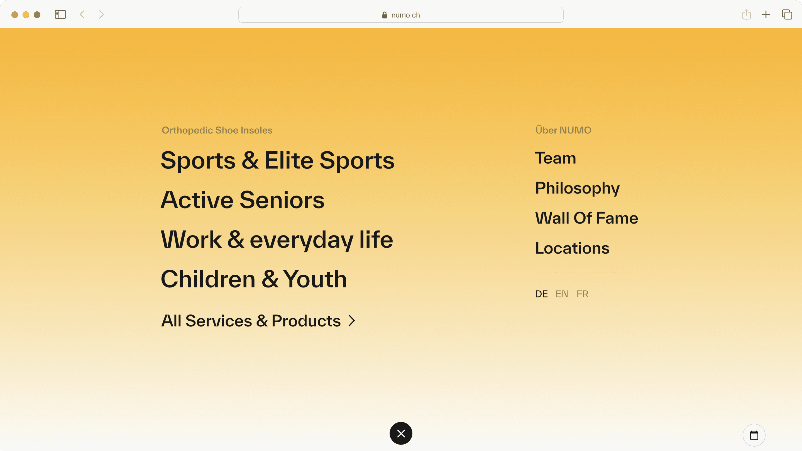This screenshot has height=451, width=802.
Task: Switch language to FR
Action: pyautogui.click(x=582, y=294)
